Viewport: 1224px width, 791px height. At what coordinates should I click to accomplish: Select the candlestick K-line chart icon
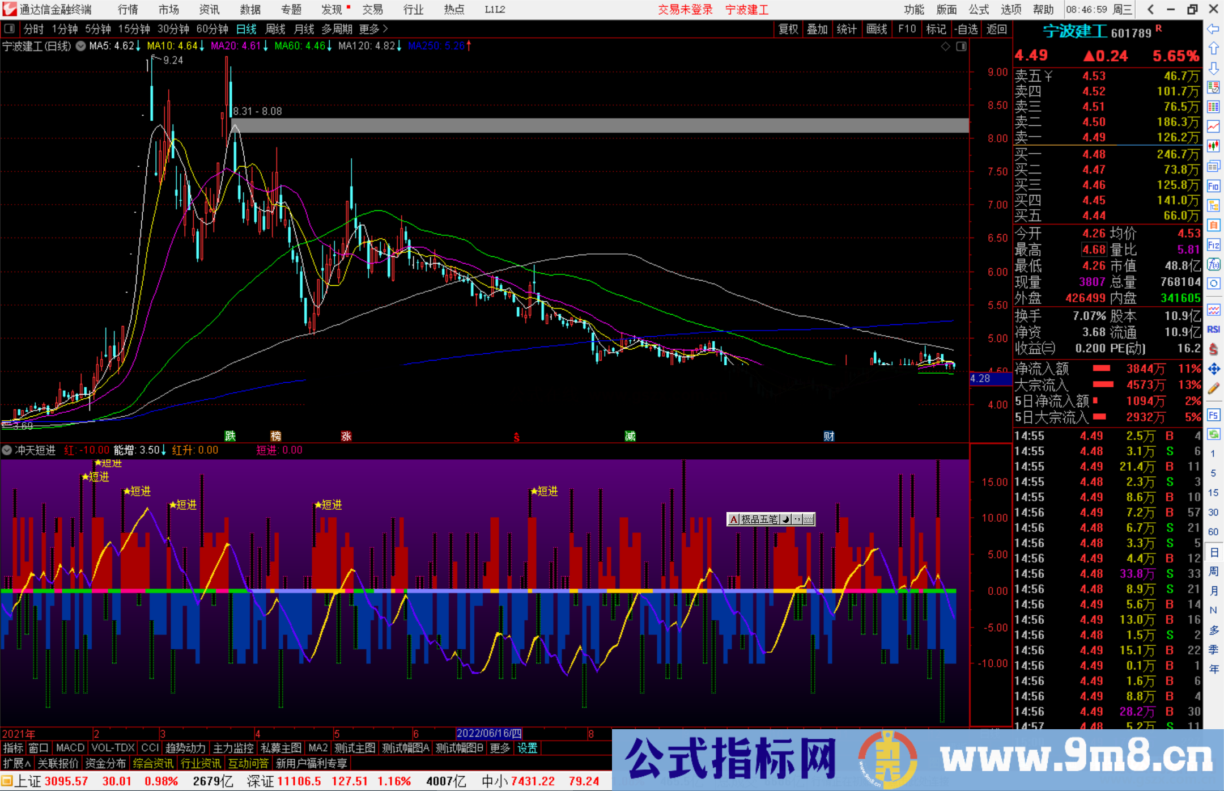[1214, 146]
